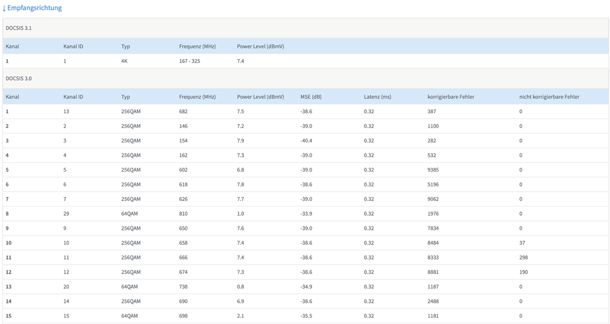The height and width of the screenshot is (324, 610).
Task: Select the correctable errors value 9385
Action: coord(433,170)
